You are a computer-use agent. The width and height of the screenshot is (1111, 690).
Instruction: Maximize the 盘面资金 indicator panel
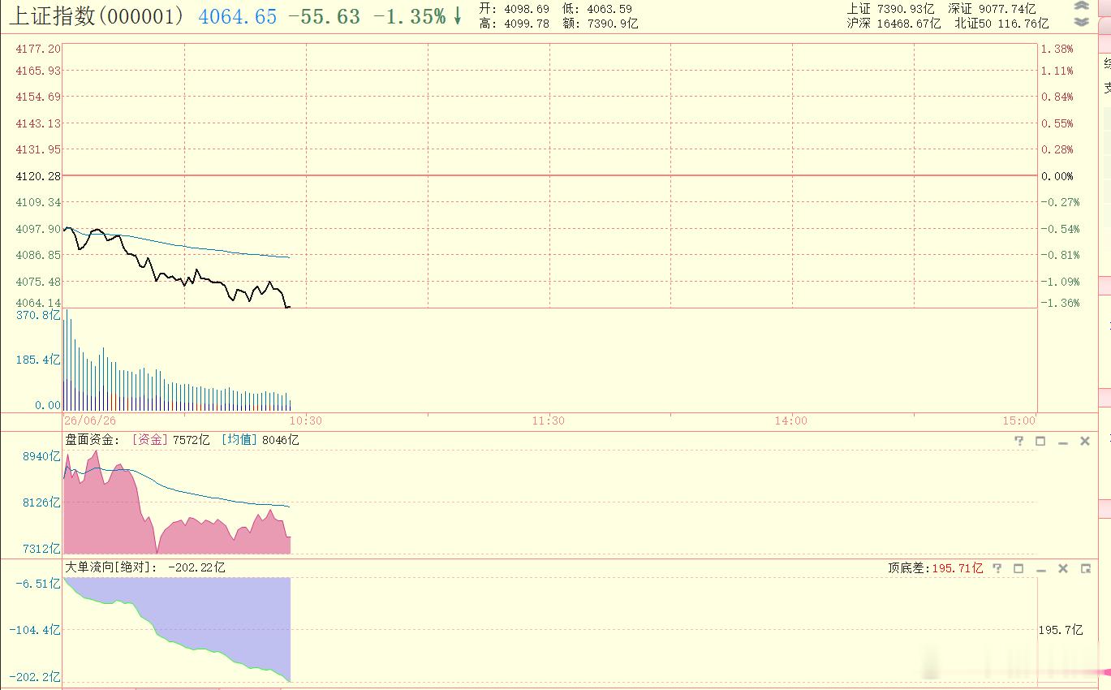coord(1041,441)
